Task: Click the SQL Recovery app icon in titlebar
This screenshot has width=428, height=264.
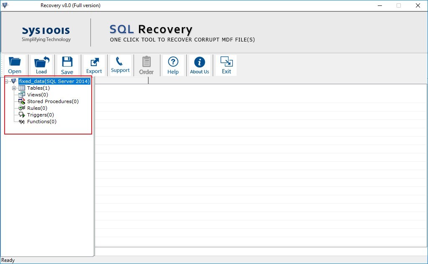Action: point(5,5)
